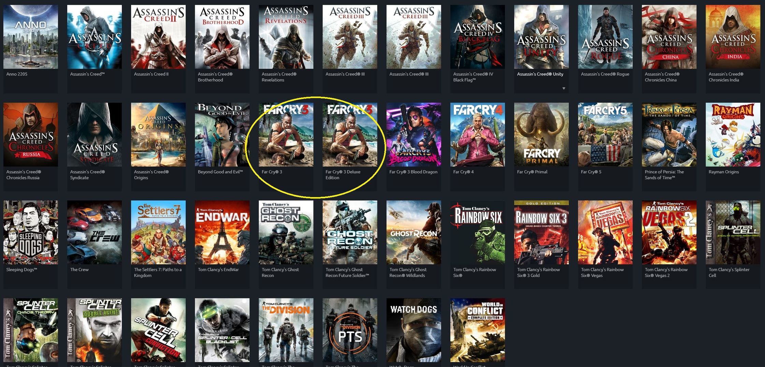Screen dimensions: 765x367
Task: Open the first Assassin's Creed cover art
Action: click(95, 37)
